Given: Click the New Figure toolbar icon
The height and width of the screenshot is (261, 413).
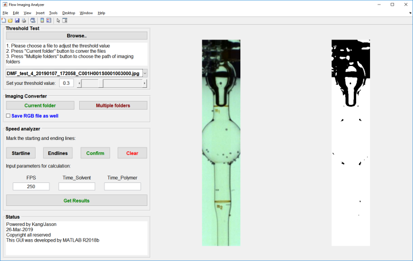Looking at the screenshot, I should (4, 20).
